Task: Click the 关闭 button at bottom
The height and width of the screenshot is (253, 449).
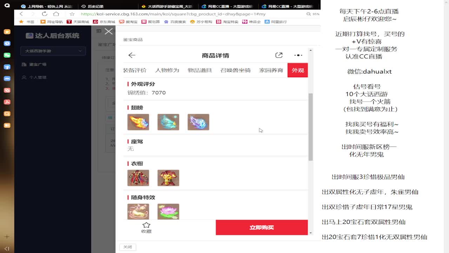Action: (x=128, y=247)
